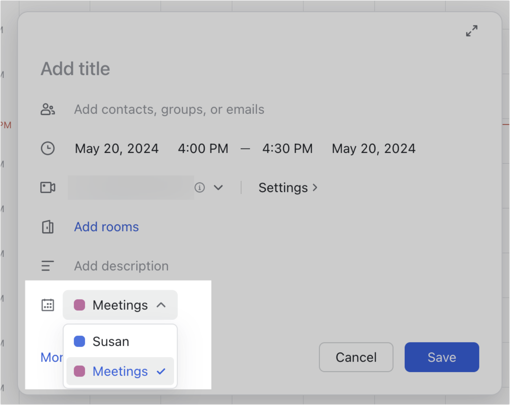Click the info icon next to conferencing
Image resolution: width=510 pixels, height=405 pixels.
coord(200,188)
